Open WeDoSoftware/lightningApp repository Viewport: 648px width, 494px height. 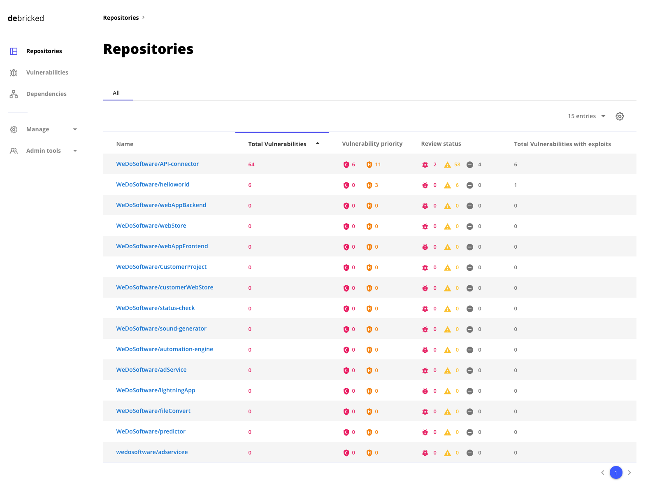[x=156, y=390]
